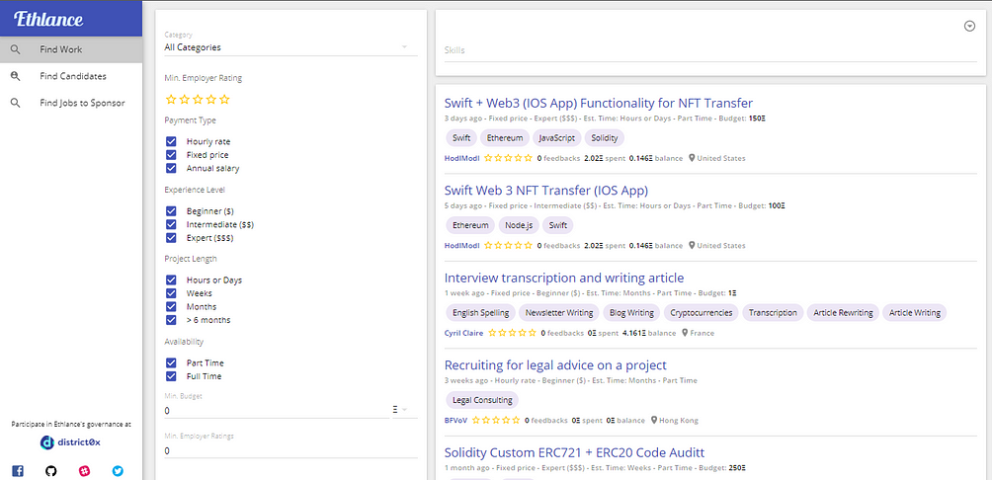Toggle the Intermediate ($$) checkbox
The width and height of the screenshot is (992, 480).
[x=171, y=224]
